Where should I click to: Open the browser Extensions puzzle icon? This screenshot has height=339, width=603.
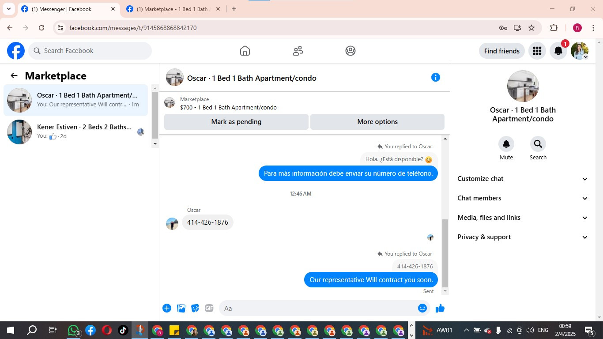tap(554, 28)
